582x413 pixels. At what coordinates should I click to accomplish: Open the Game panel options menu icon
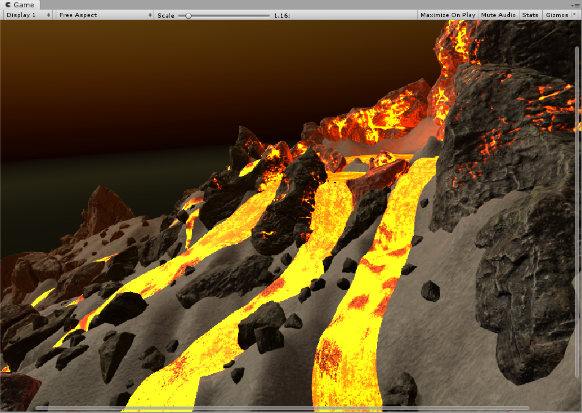click(575, 5)
